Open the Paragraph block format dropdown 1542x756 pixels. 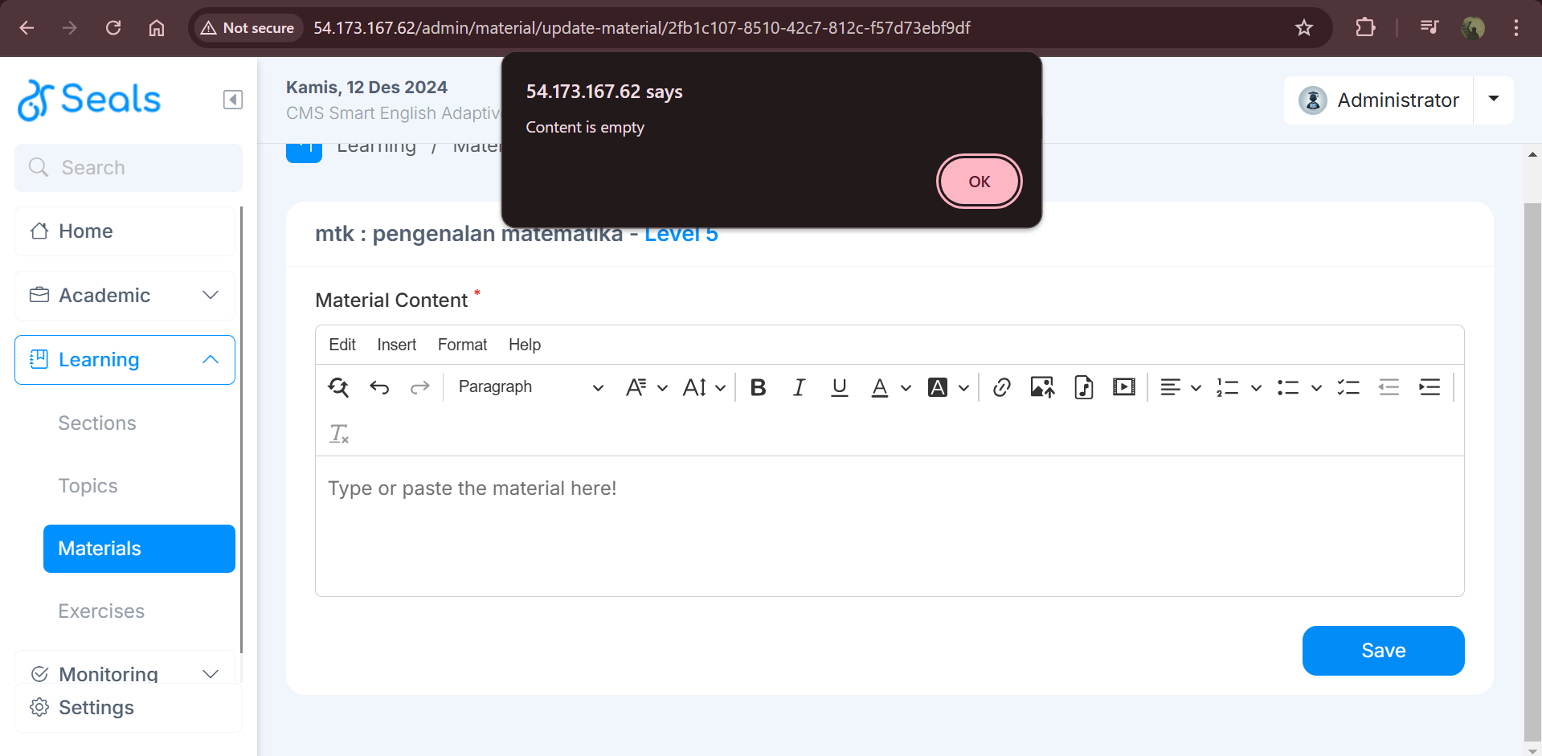click(530, 387)
